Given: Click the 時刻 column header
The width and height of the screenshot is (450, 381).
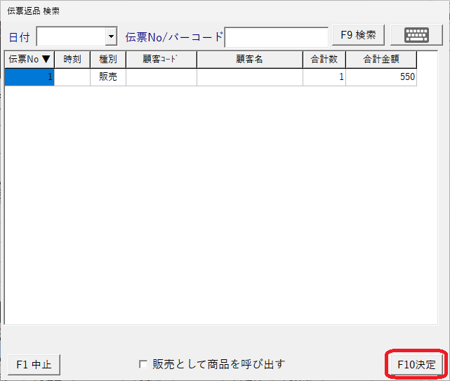Looking at the screenshot, I should [x=72, y=60].
